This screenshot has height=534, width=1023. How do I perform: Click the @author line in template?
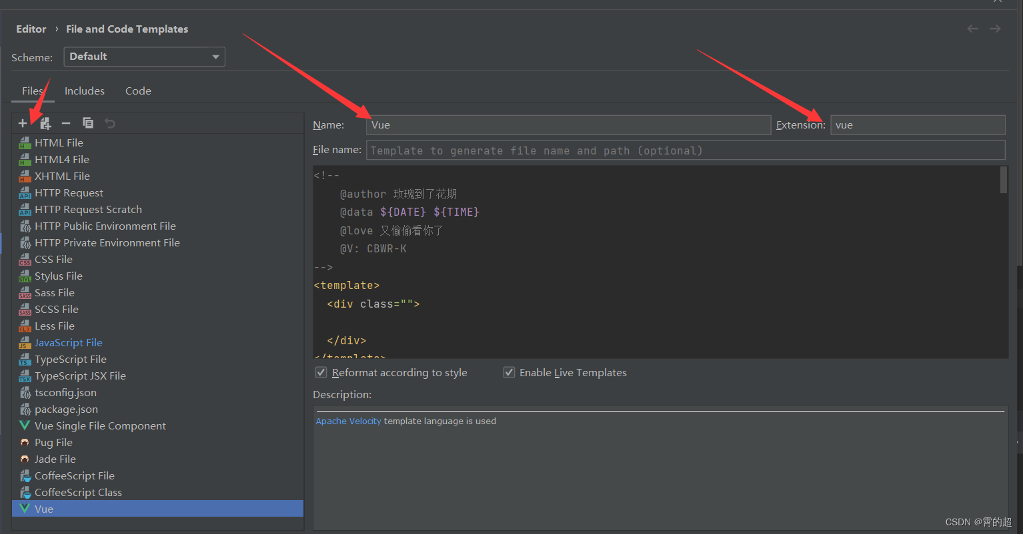(x=399, y=194)
